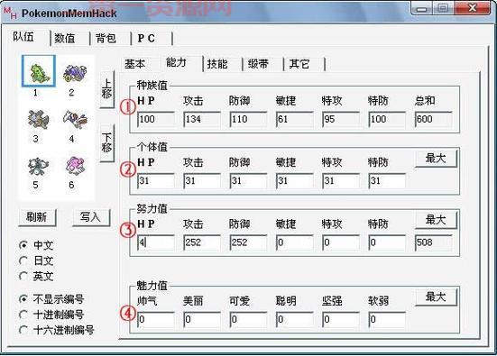Click the 魅力值 坚强 input field
Screen dimensions: 497x356
click(x=341, y=320)
